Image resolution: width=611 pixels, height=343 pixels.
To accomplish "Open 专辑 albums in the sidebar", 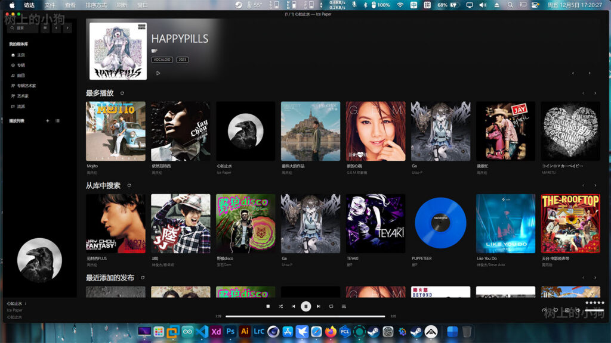I will (x=20, y=65).
